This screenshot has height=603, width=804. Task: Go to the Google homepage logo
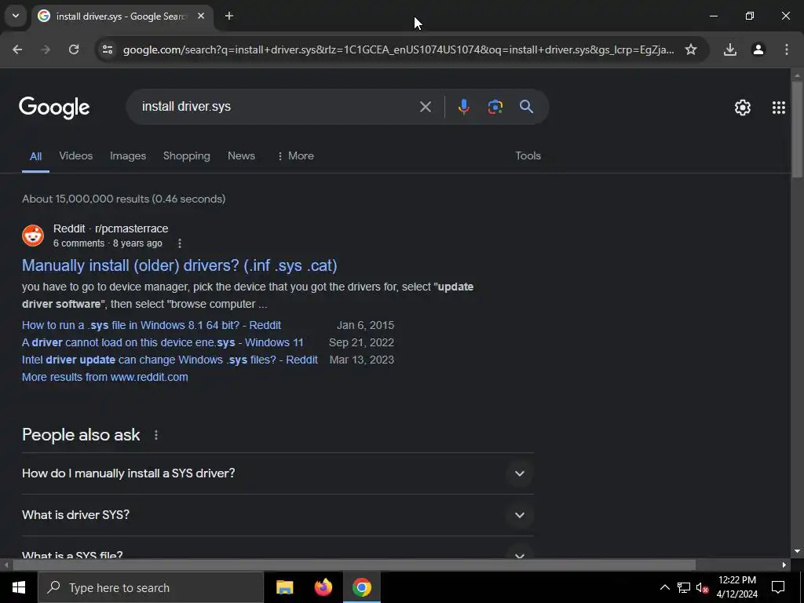(54, 107)
